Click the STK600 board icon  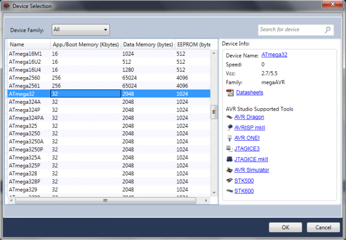(x=229, y=191)
